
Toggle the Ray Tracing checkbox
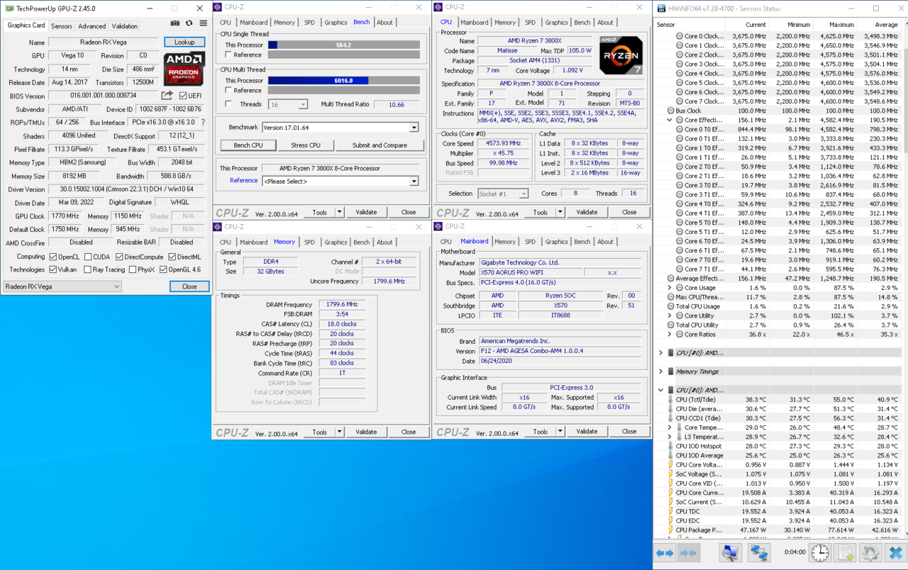tap(88, 270)
